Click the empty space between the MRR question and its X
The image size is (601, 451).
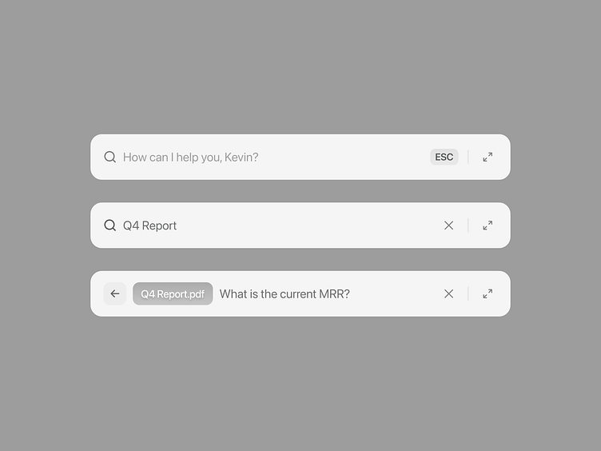point(396,293)
